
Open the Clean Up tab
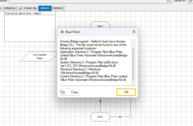(x=30, y=8)
